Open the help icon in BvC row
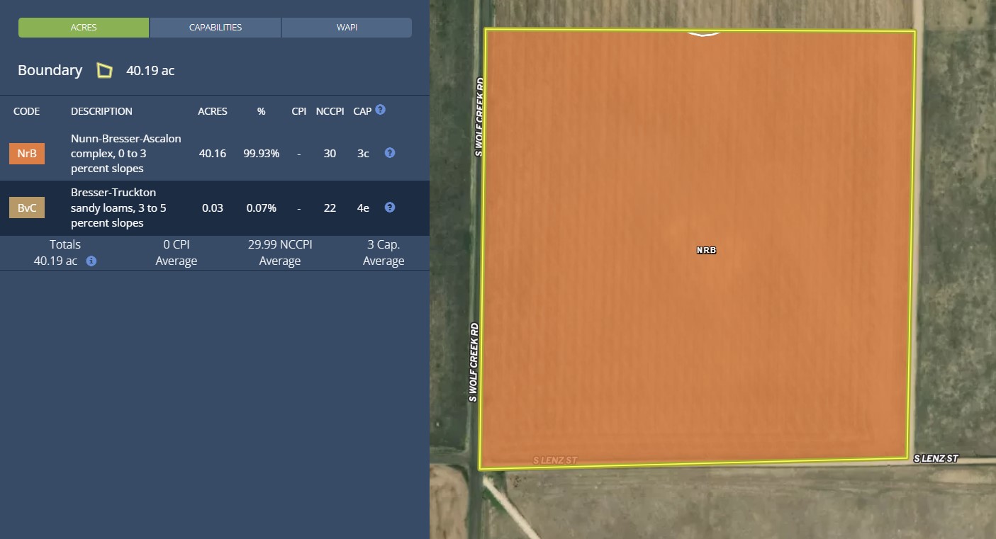Screen dimensions: 996x539 (x=389, y=208)
